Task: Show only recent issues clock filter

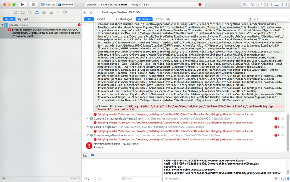Action: (73, 179)
